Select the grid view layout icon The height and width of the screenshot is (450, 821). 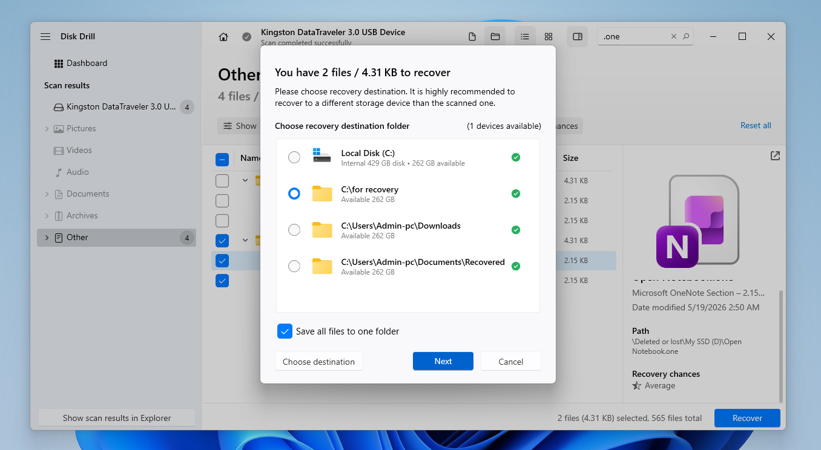549,37
